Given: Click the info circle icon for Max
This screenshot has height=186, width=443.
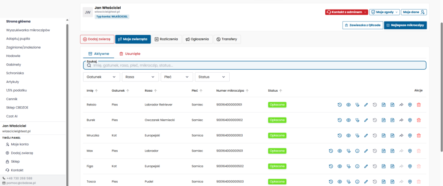Looking at the screenshot, I should (x=357, y=151).
